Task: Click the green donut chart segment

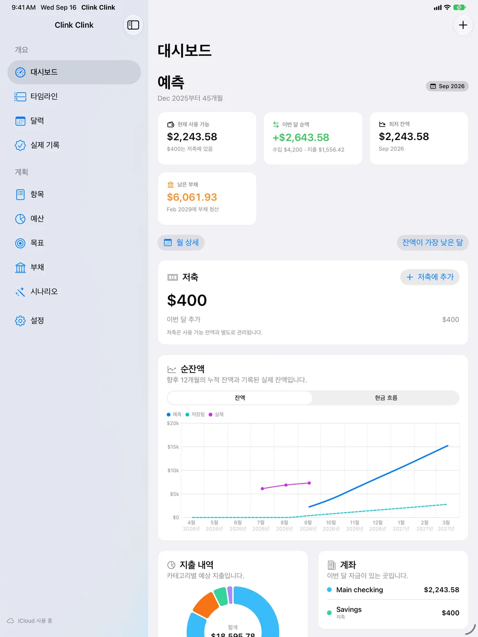Action: click(221, 596)
